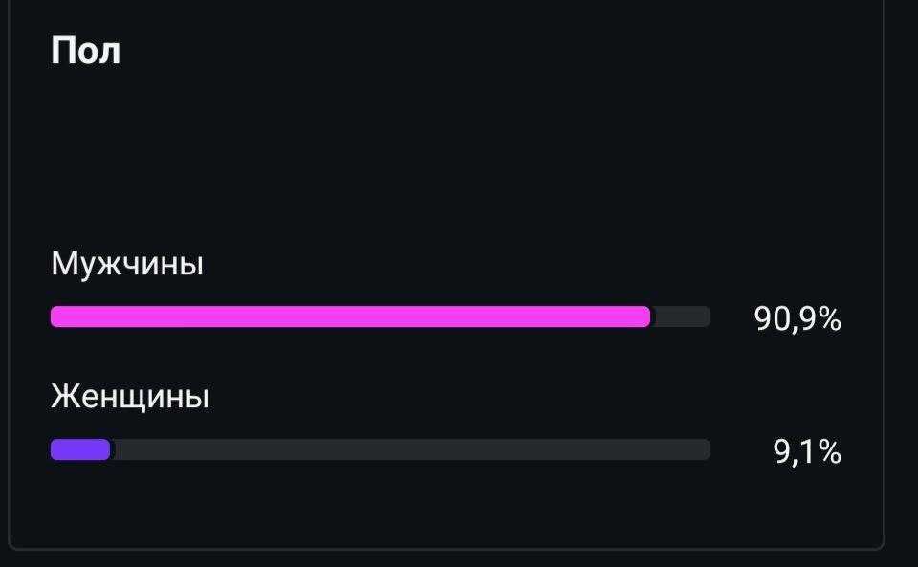Select the "Мужчины" label
918x567 pixels.
point(127,264)
